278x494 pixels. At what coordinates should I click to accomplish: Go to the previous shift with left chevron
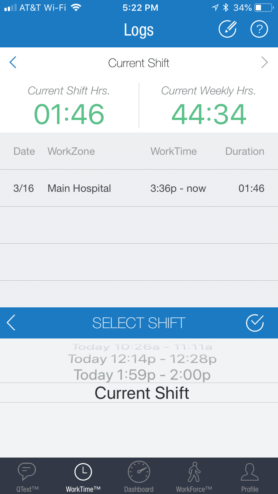click(x=13, y=63)
